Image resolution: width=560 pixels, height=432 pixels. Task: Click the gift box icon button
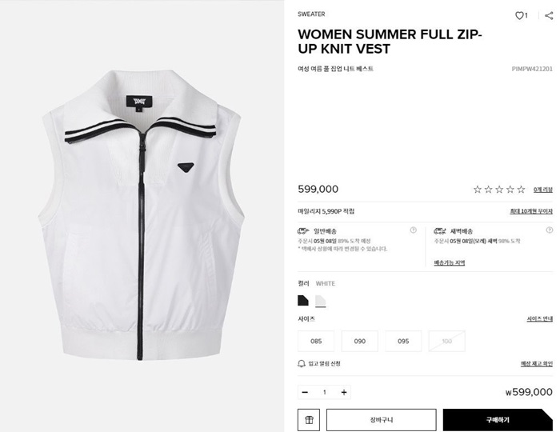[x=309, y=420]
